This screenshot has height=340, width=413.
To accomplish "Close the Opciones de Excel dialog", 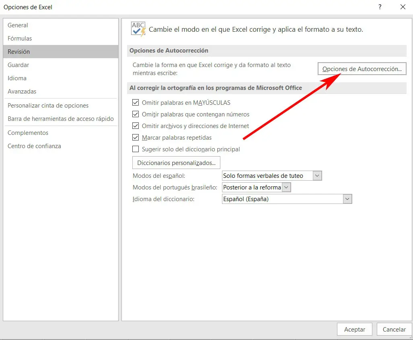I will [403, 7].
